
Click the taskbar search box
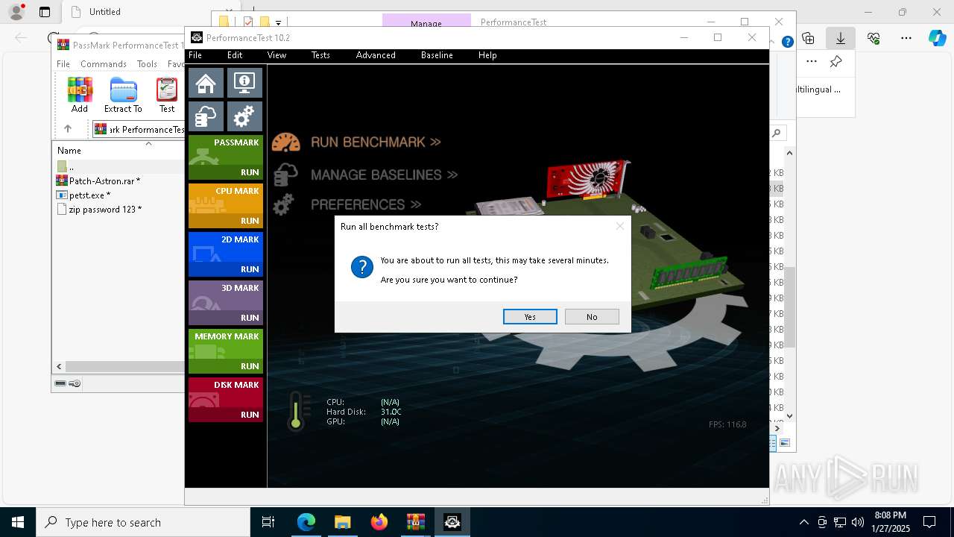coord(143,522)
